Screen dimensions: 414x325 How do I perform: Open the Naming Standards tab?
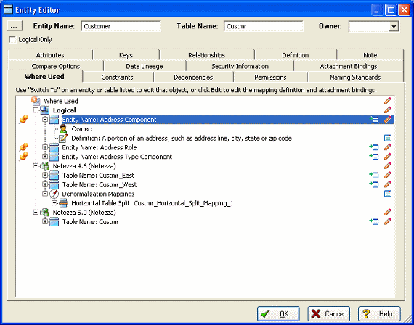(x=355, y=77)
